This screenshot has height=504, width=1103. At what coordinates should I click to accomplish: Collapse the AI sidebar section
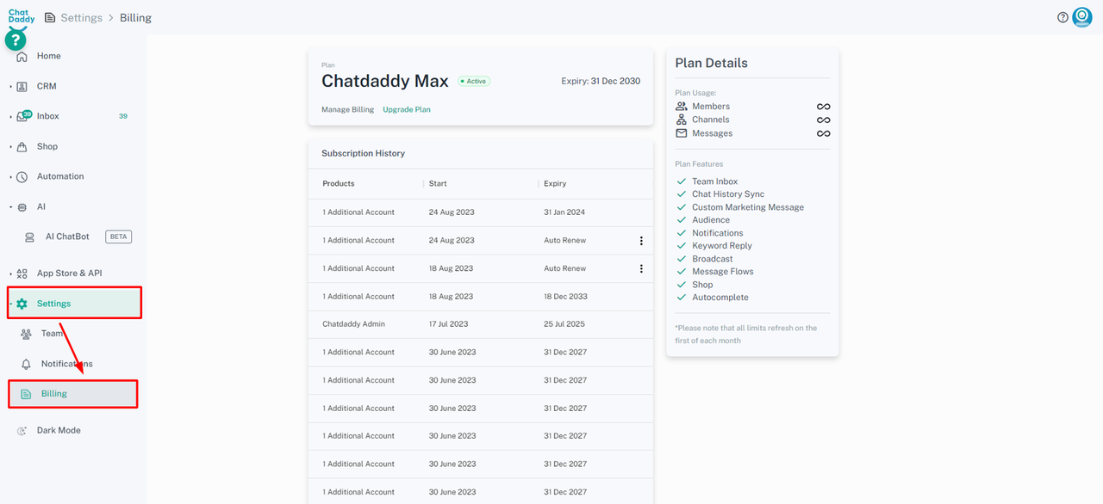40,207
